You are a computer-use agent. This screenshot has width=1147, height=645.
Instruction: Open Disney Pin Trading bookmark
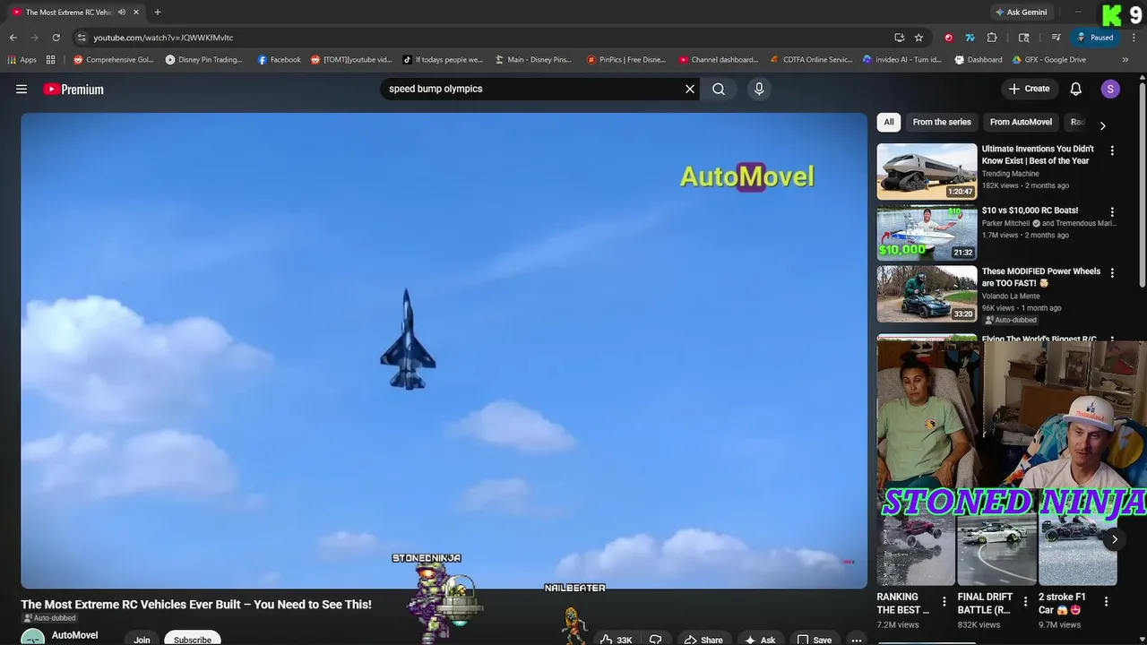coord(204,60)
